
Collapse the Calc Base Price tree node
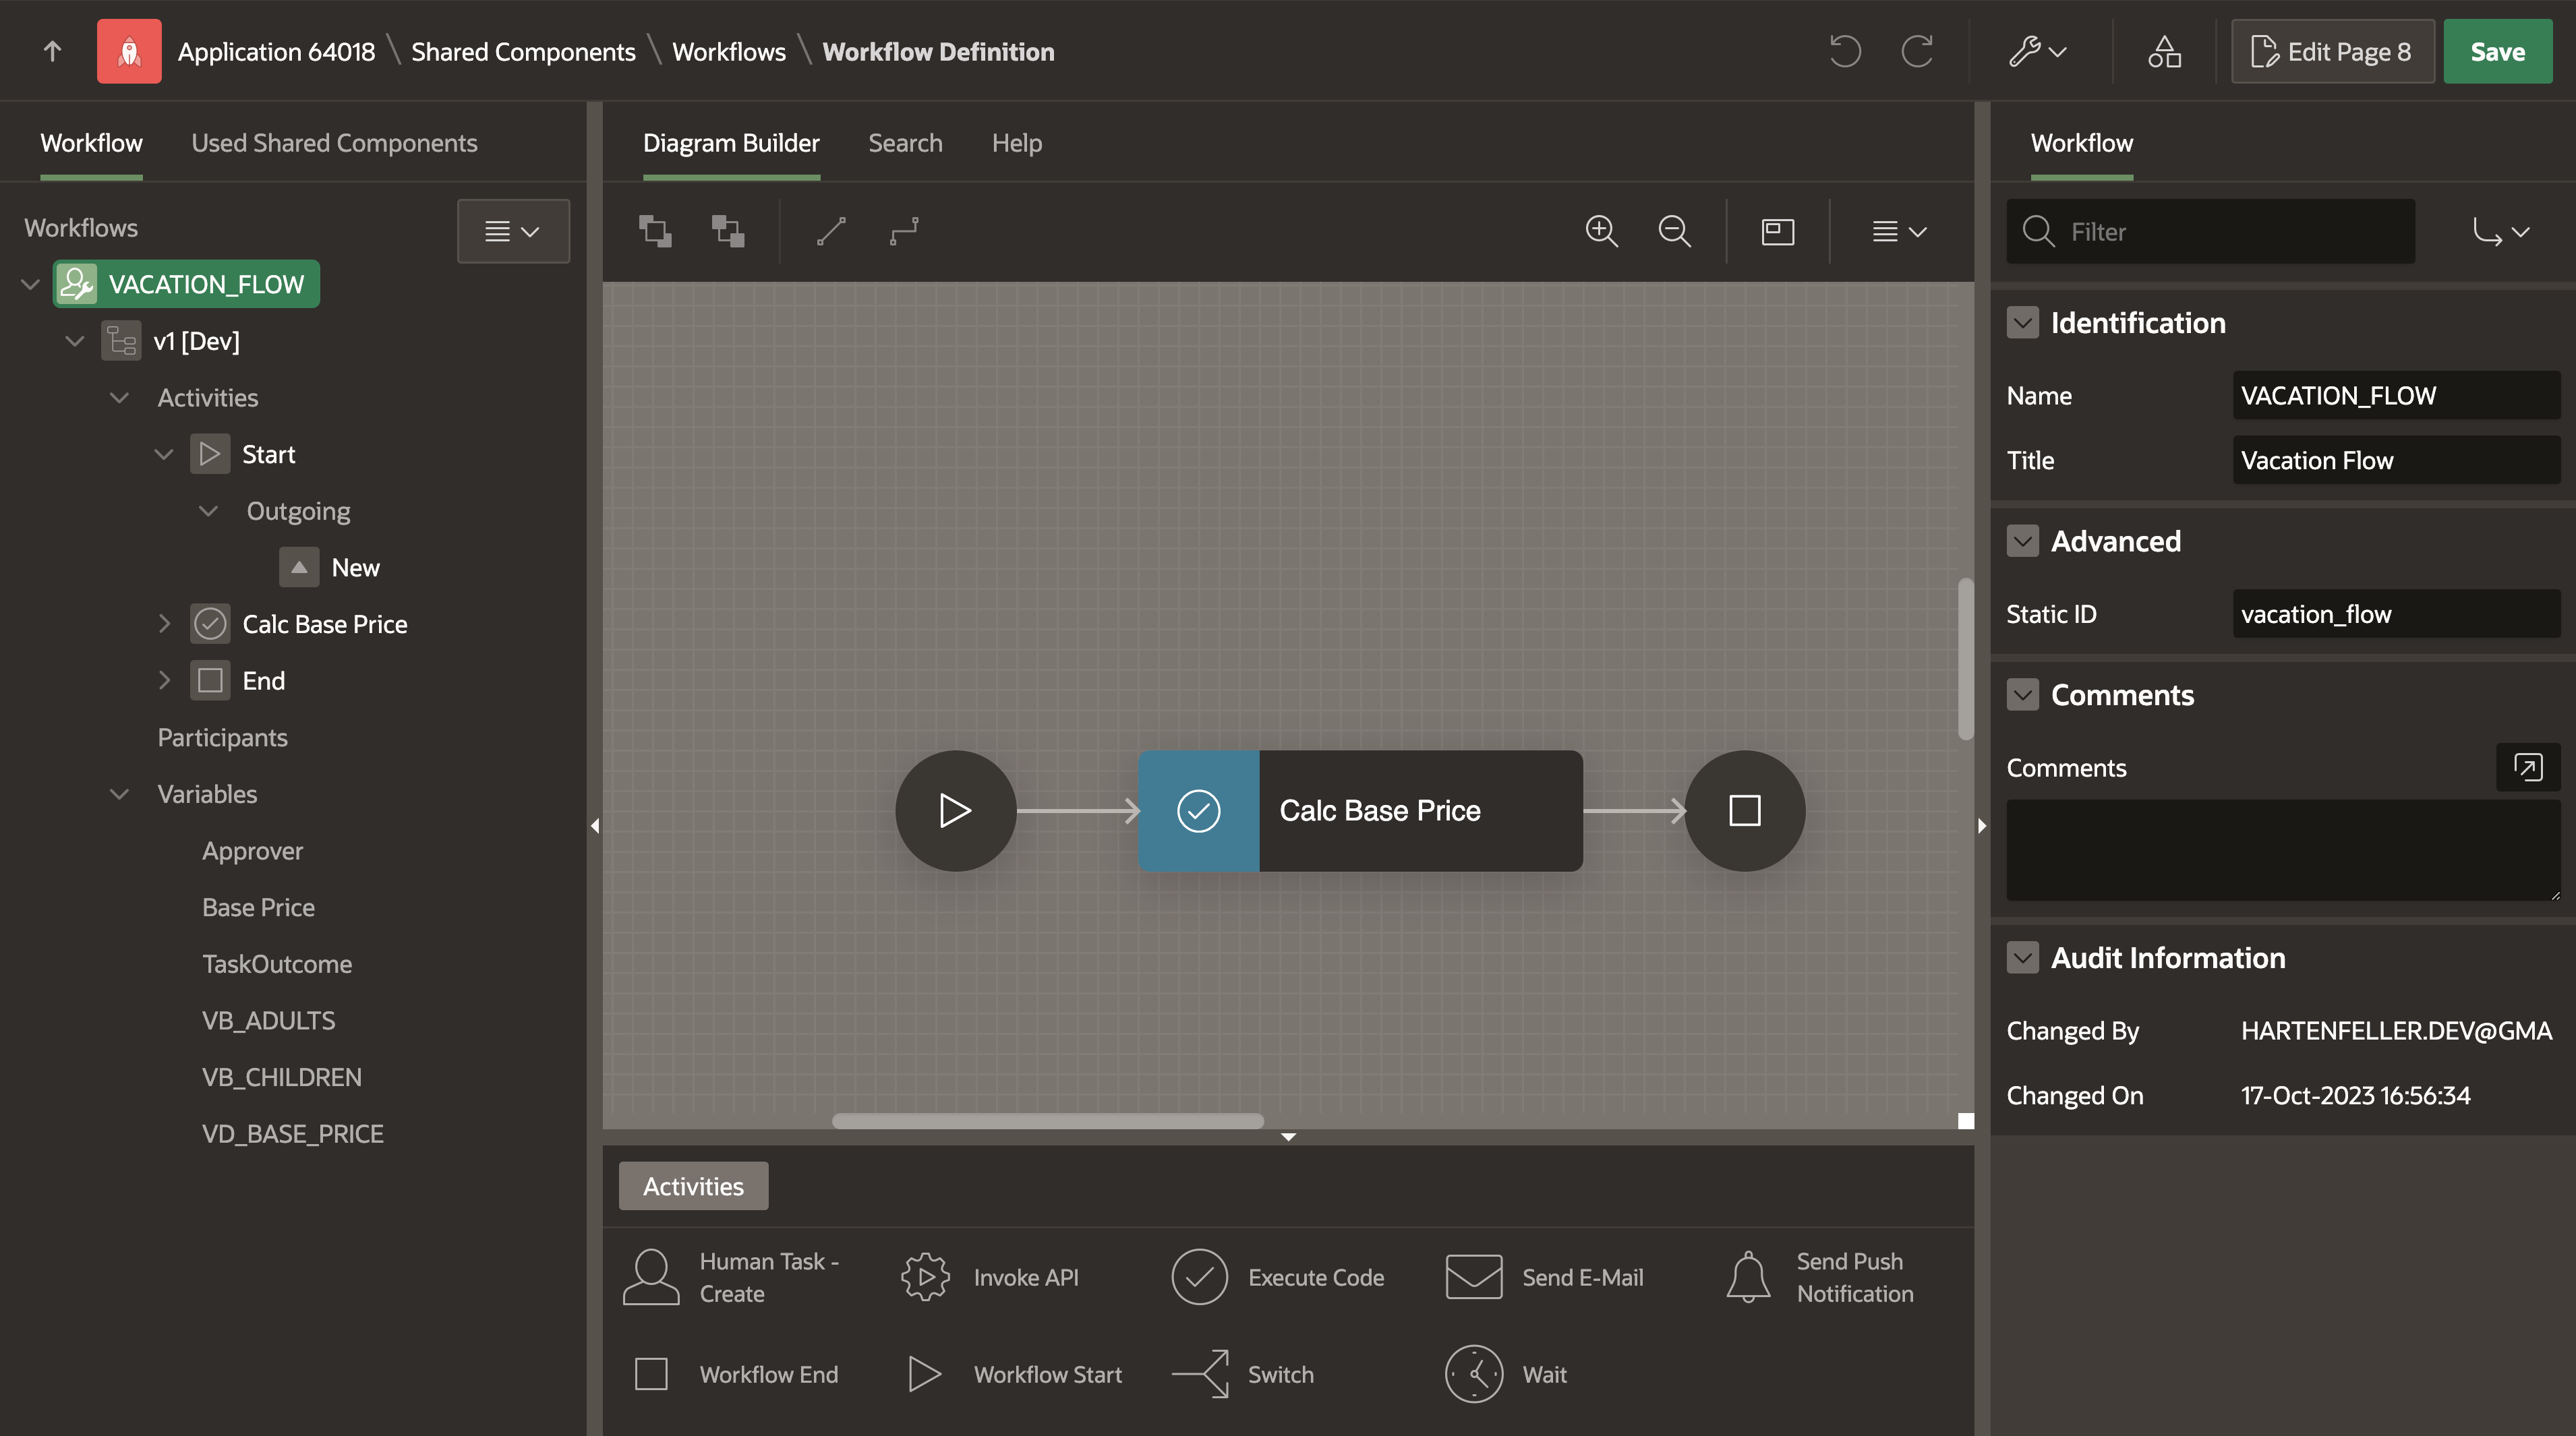point(164,623)
